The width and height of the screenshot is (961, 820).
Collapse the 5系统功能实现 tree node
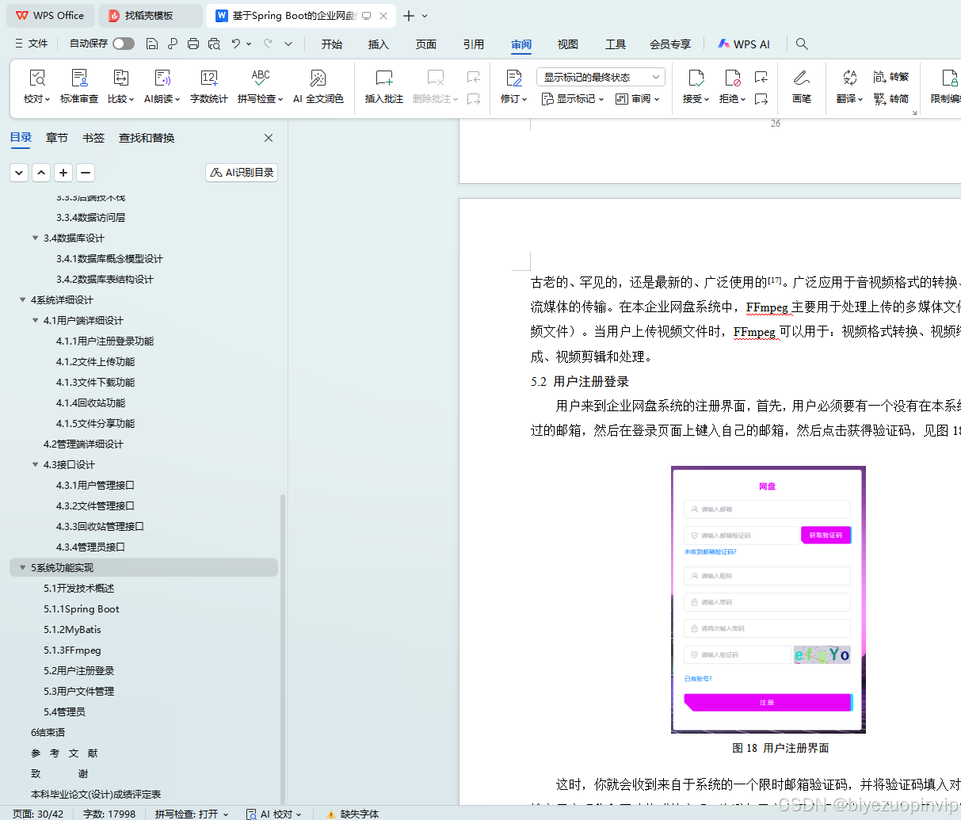point(22,567)
